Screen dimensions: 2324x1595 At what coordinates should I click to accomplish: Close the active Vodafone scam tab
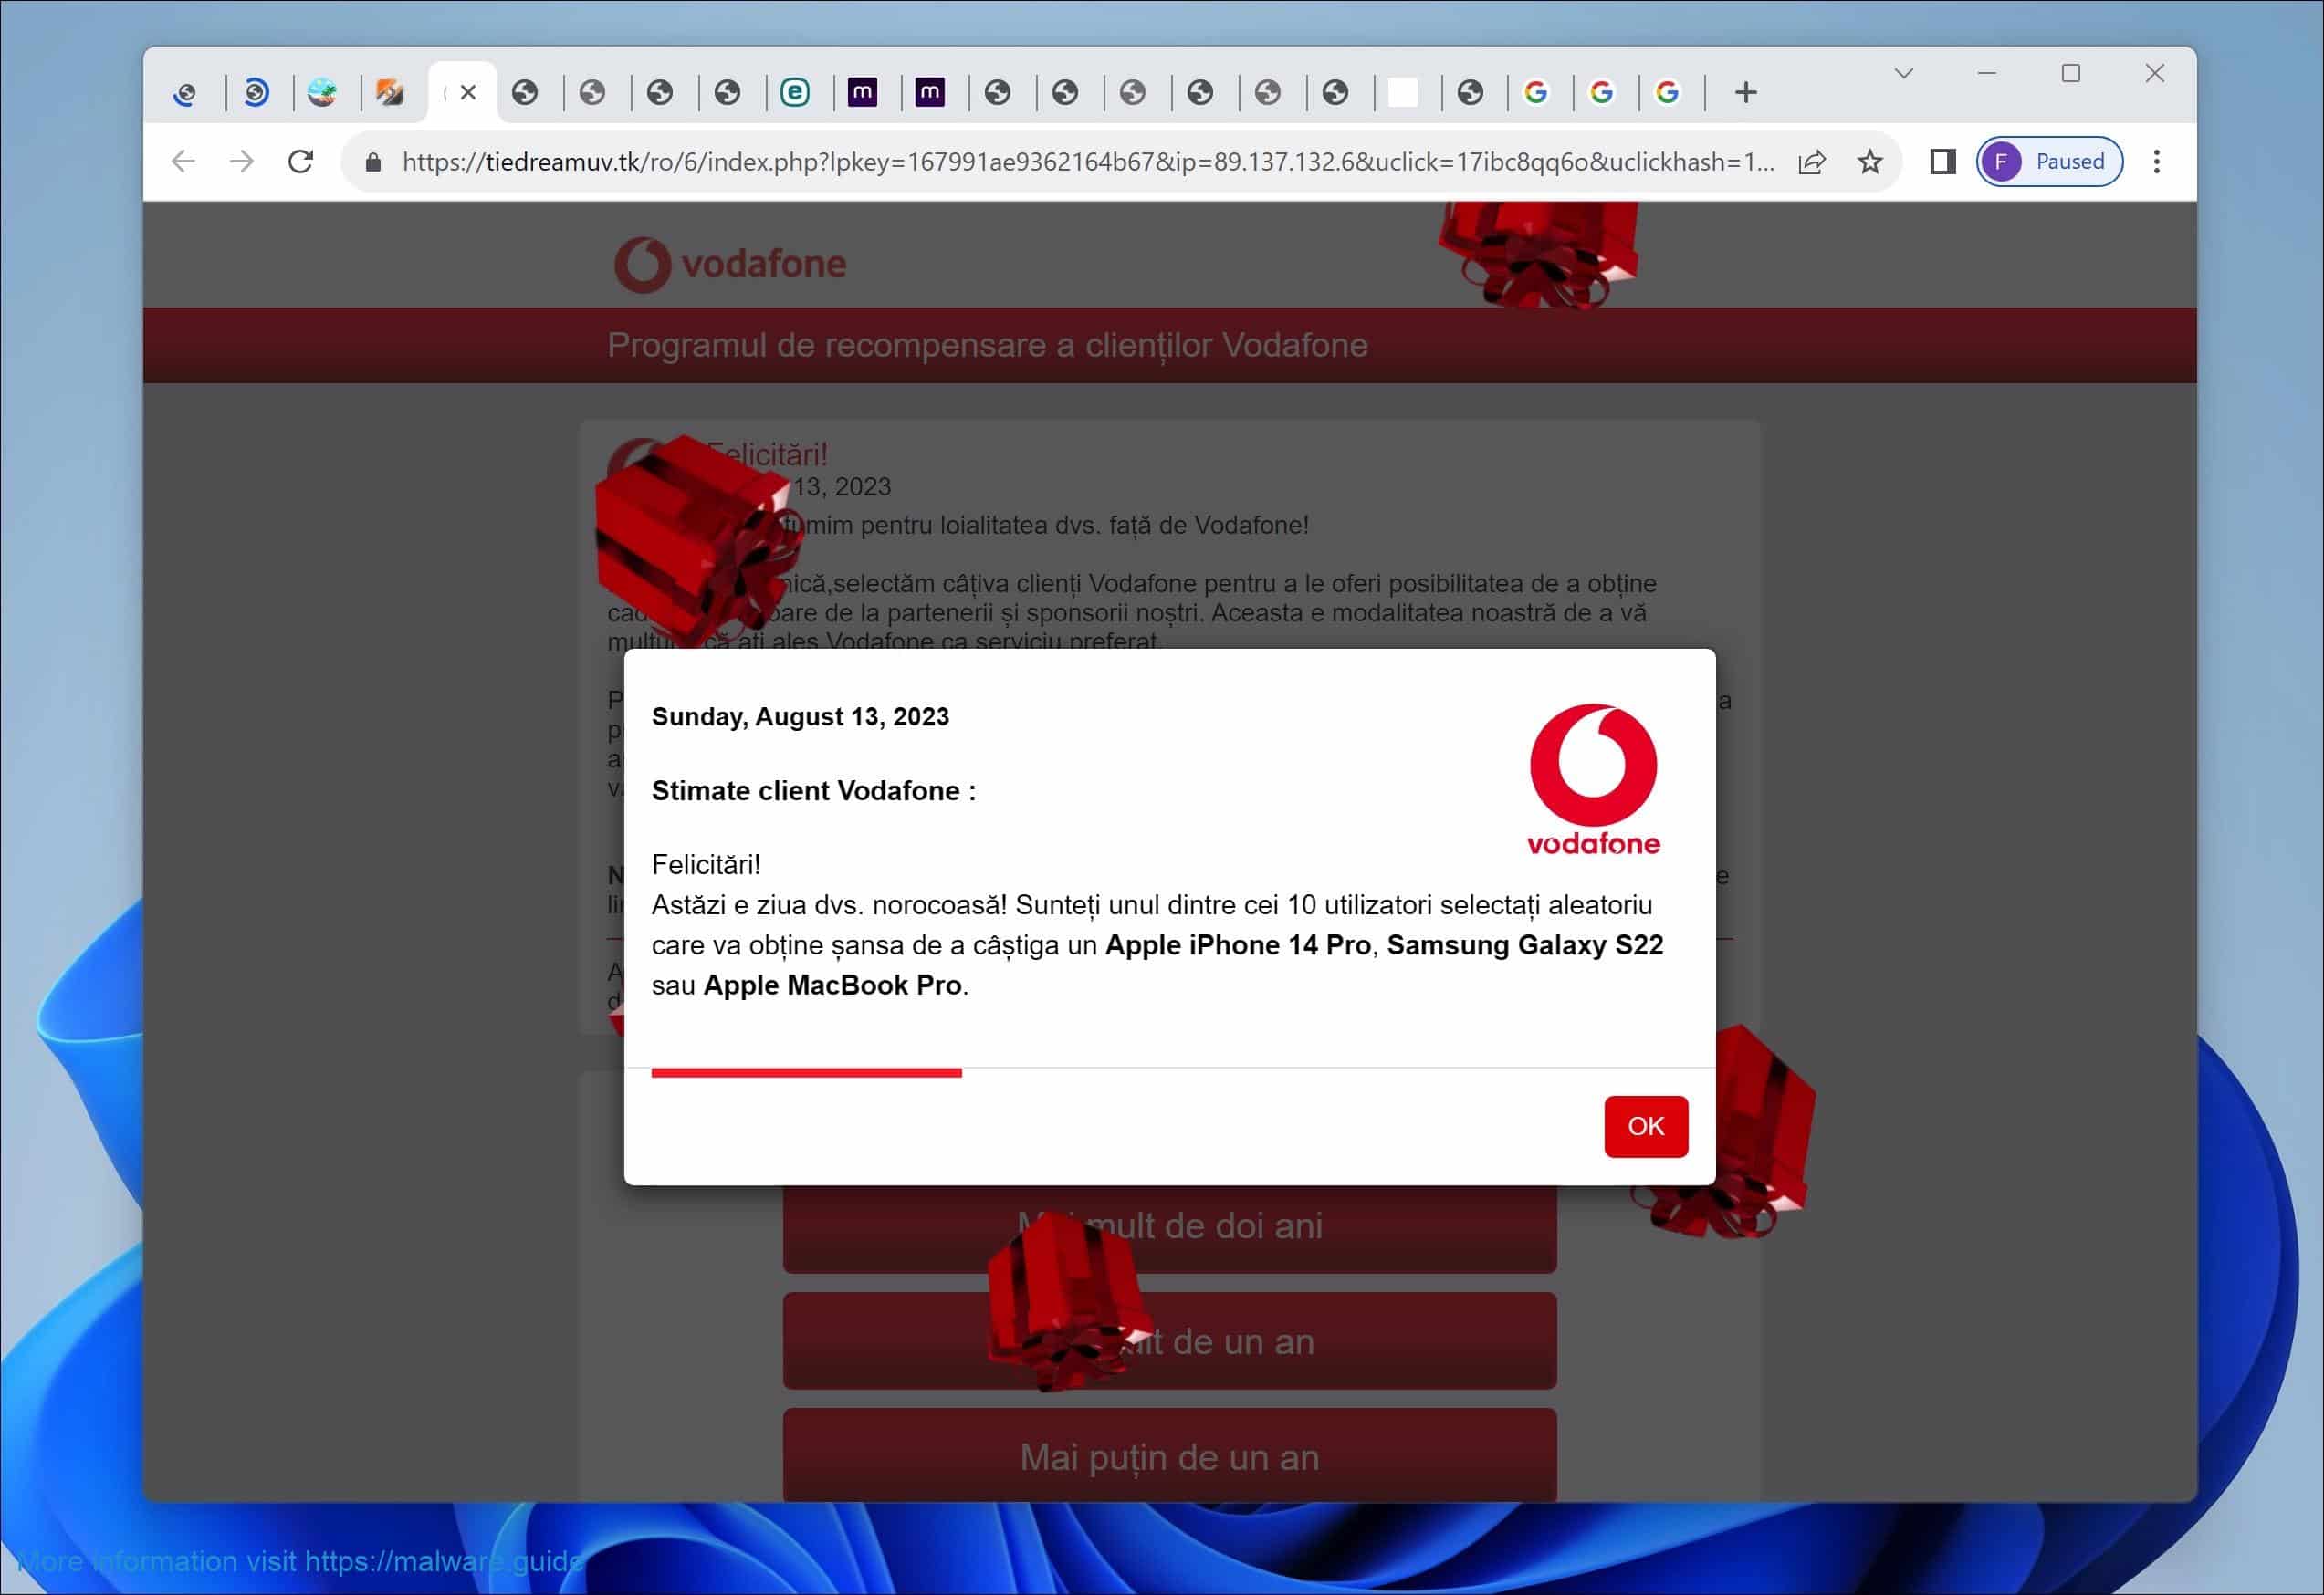[468, 93]
